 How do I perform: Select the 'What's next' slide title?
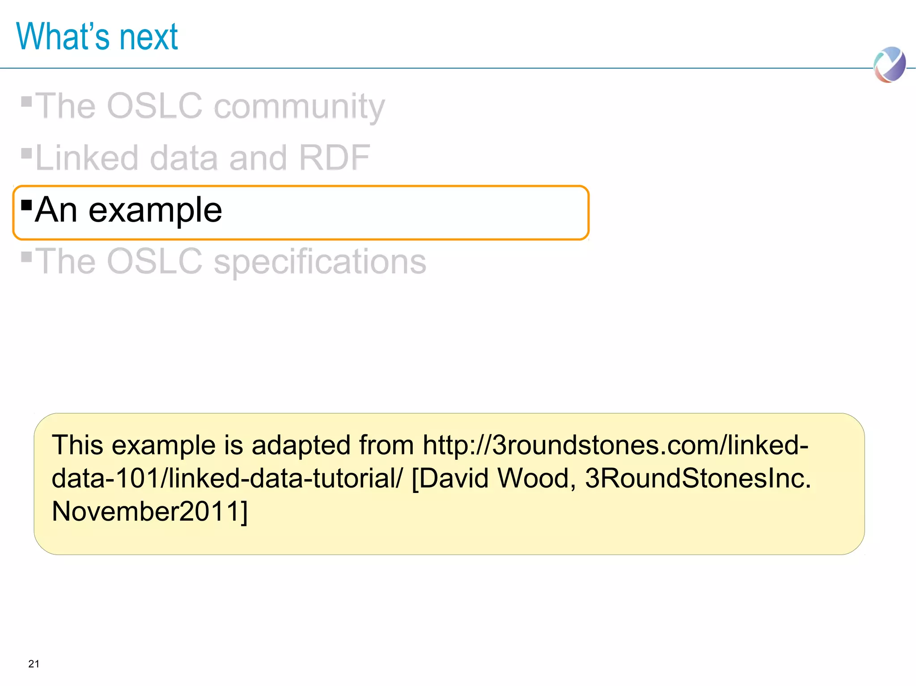[97, 37]
